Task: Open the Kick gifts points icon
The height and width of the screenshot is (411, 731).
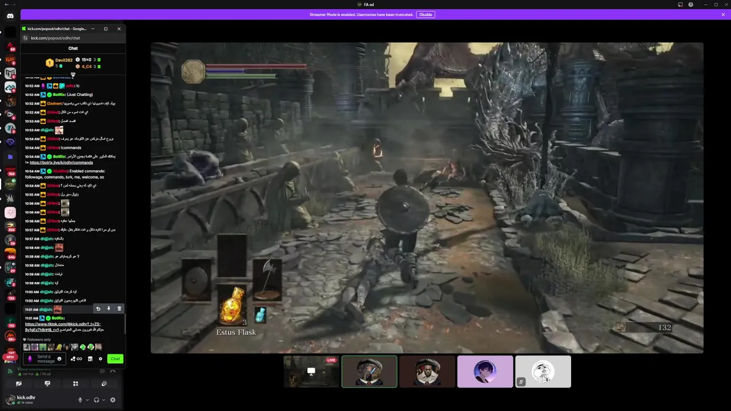Action: tap(76, 359)
